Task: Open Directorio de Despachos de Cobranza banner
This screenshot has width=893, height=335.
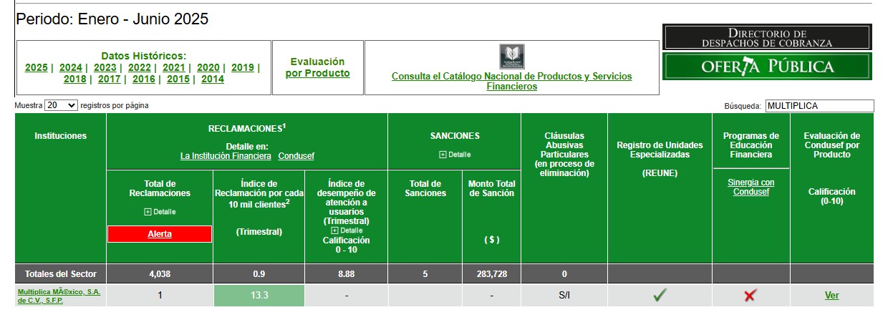Action: pos(767,38)
